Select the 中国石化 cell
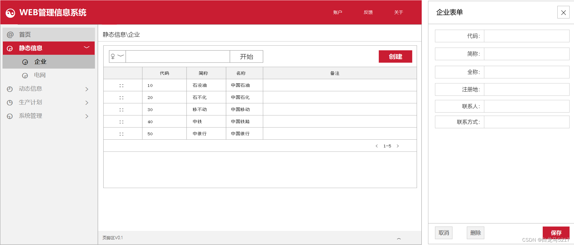574x245 pixels. coord(244,98)
